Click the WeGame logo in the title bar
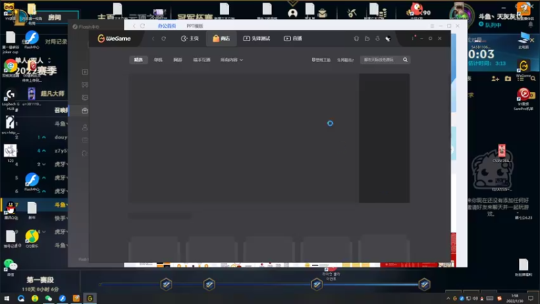This screenshot has height=304, width=540. pos(114,39)
